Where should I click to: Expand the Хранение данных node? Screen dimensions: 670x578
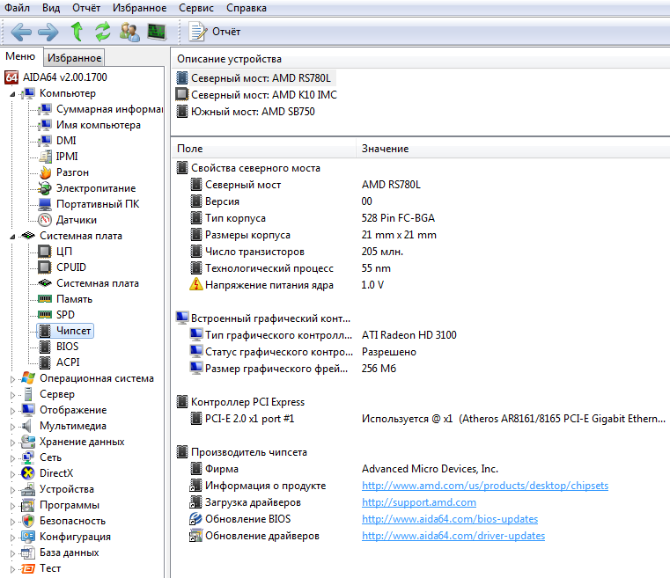pyautogui.click(x=12, y=443)
